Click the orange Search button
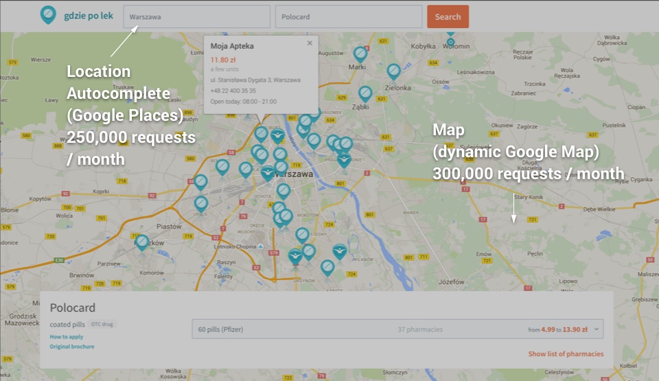Screen dimensions: 659x381 448,17
